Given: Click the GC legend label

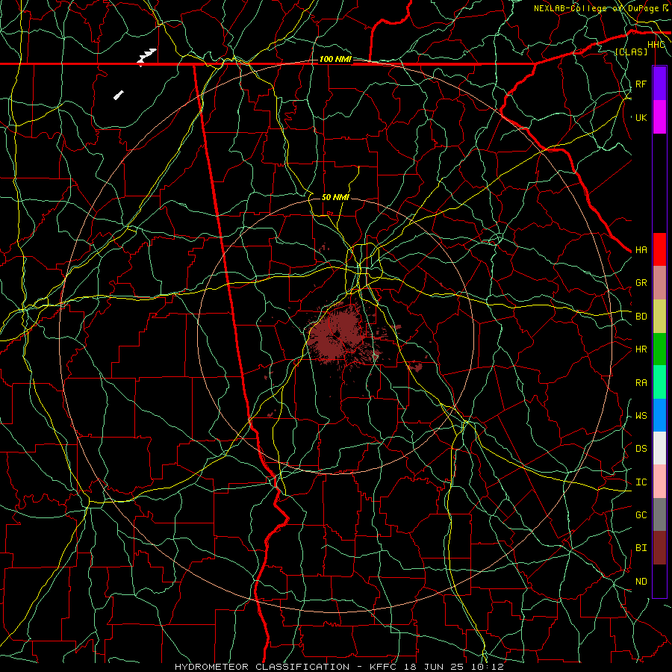Looking at the screenshot, I should pyautogui.click(x=641, y=515).
